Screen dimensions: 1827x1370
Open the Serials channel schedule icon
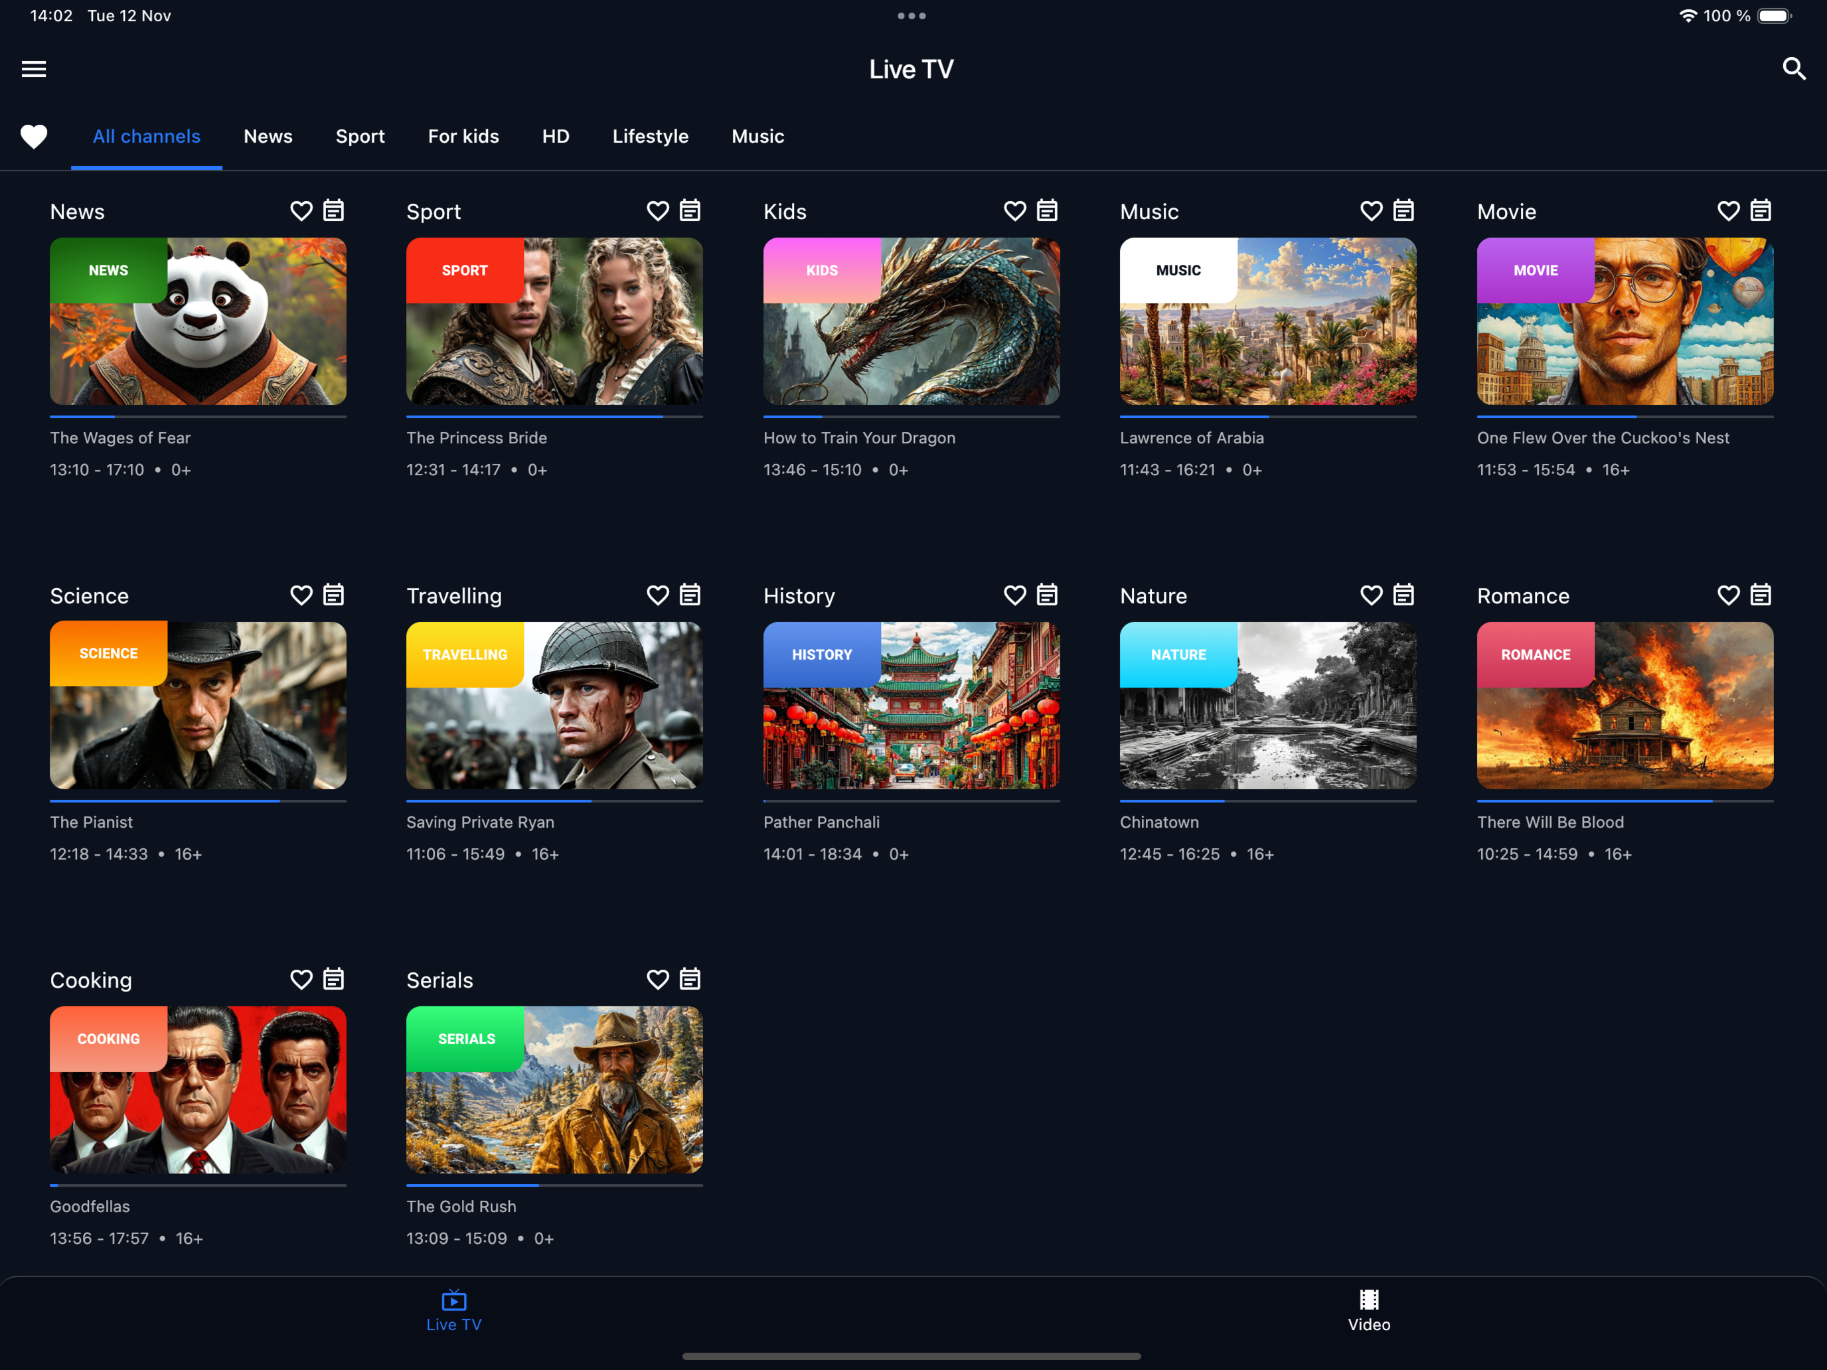tap(690, 980)
